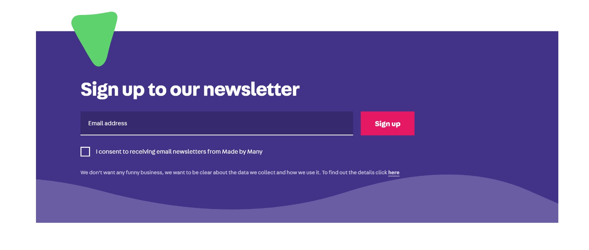This screenshot has width=589, height=250.
Task: Click the "Made by Many" text
Action: coord(242,152)
